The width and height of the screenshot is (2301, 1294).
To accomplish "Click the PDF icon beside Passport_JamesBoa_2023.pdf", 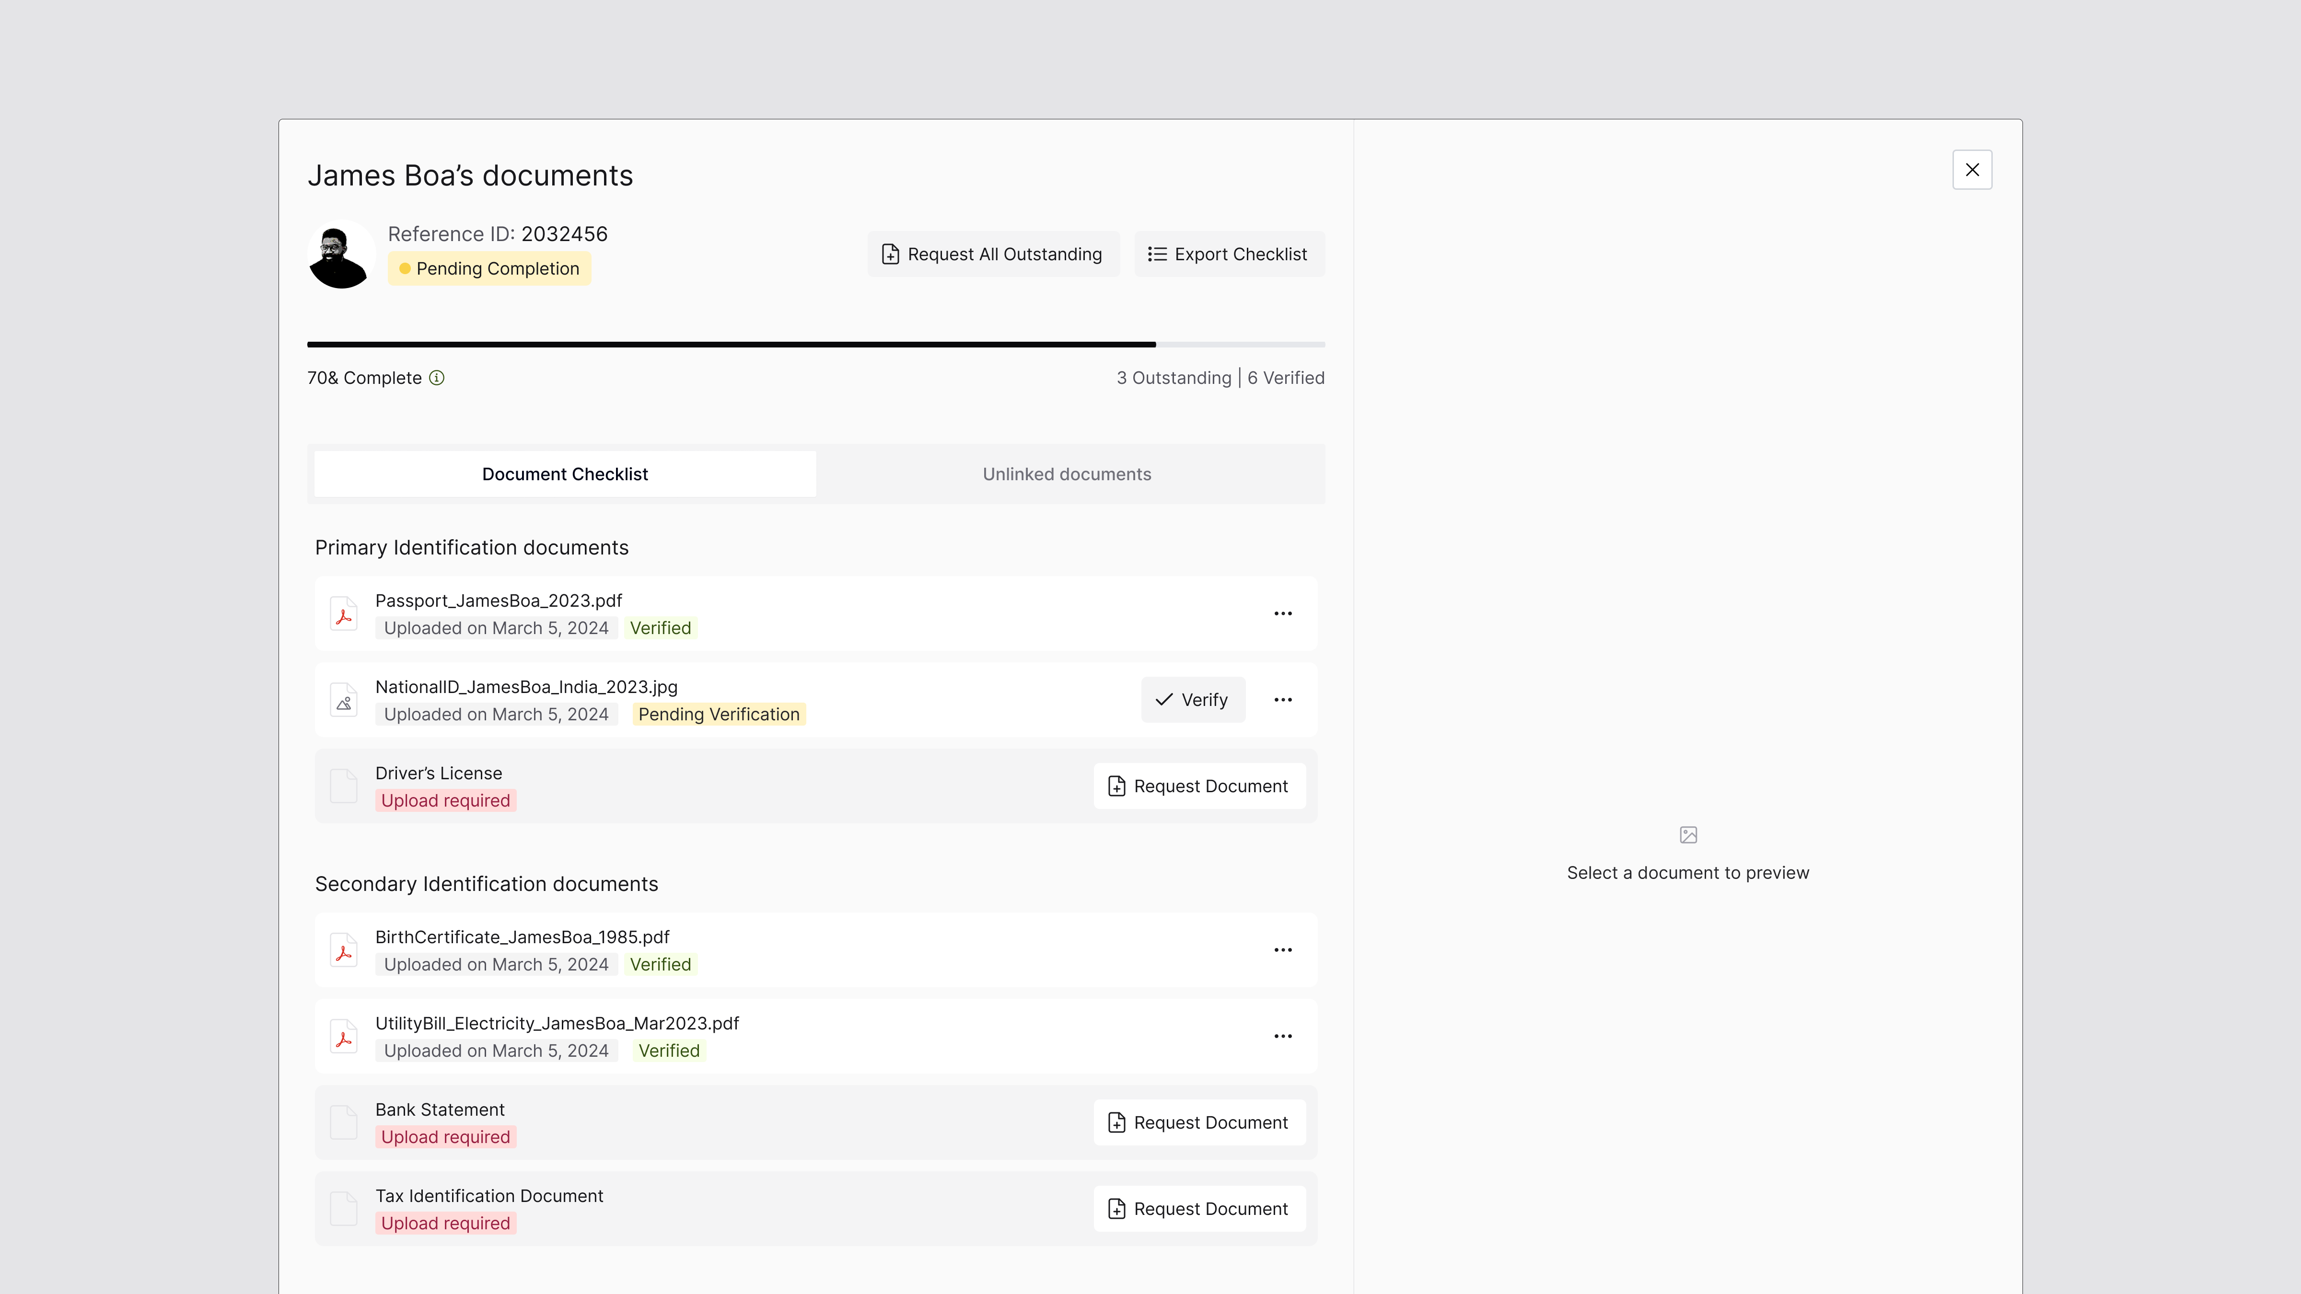I will point(344,613).
